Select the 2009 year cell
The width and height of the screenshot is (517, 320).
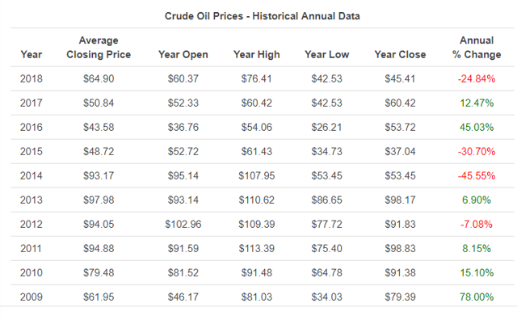[x=32, y=297]
